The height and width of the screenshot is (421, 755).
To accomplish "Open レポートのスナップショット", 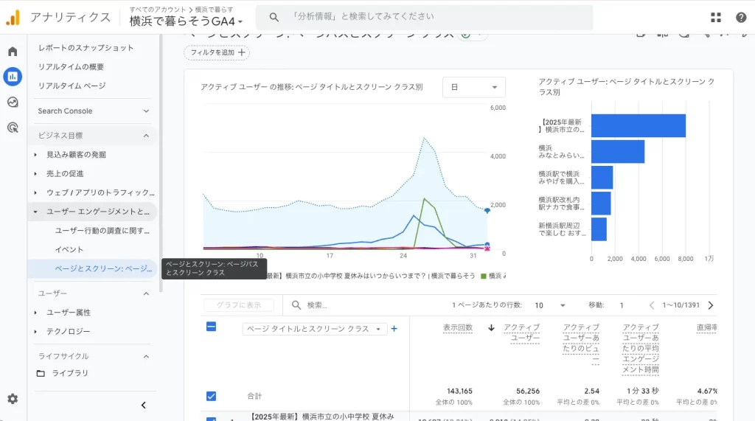I will point(86,48).
